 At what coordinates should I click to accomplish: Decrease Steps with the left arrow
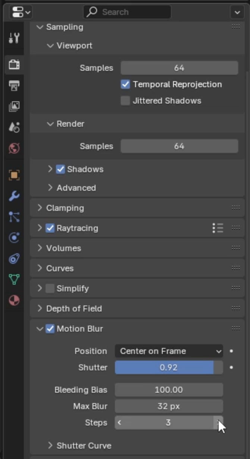click(x=119, y=422)
